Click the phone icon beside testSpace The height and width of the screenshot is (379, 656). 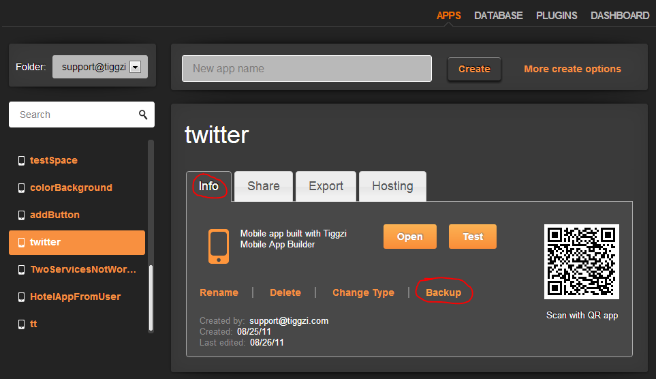click(x=20, y=161)
